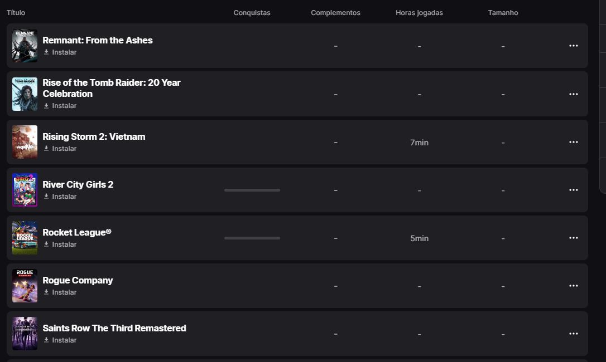The height and width of the screenshot is (362, 606).
Task: Sort the list by Conquistas column
Action: point(252,13)
